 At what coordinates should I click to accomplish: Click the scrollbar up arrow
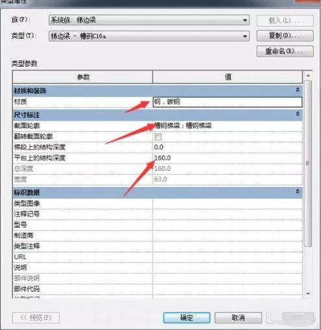click(x=308, y=76)
